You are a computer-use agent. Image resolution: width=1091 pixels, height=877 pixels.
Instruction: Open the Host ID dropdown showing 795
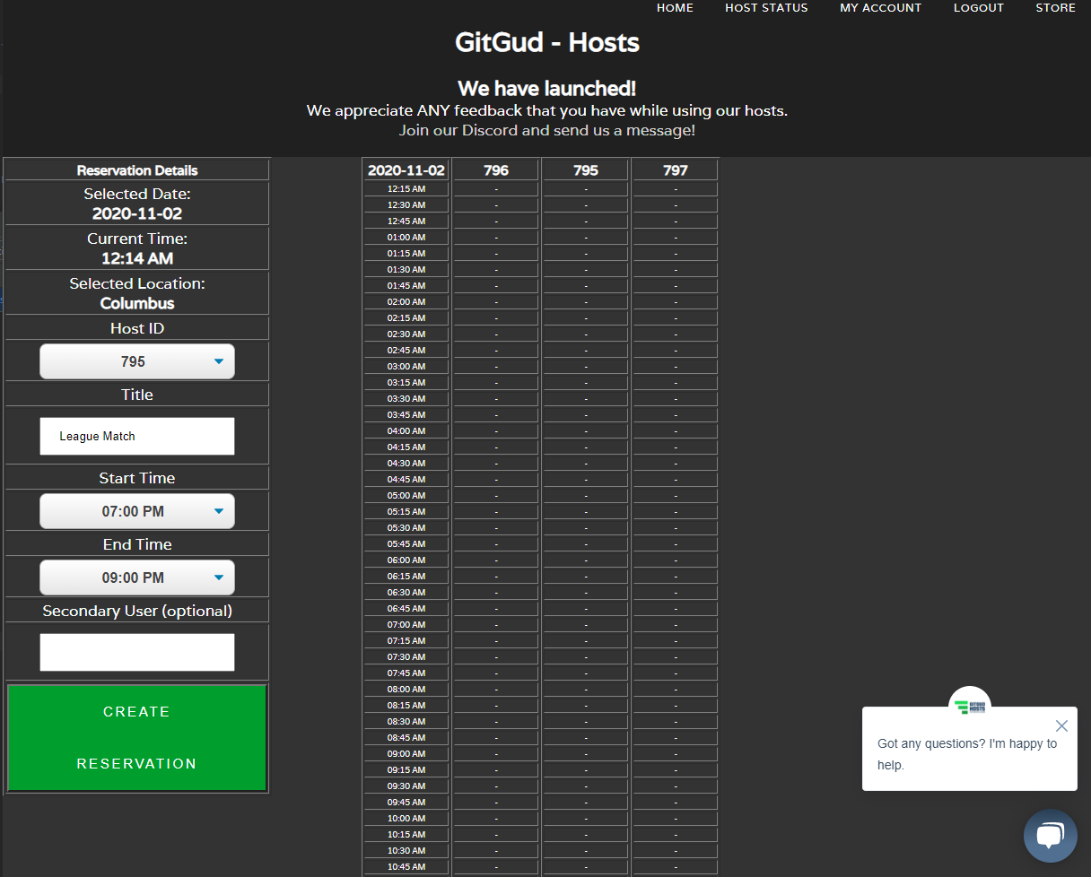coord(137,361)
